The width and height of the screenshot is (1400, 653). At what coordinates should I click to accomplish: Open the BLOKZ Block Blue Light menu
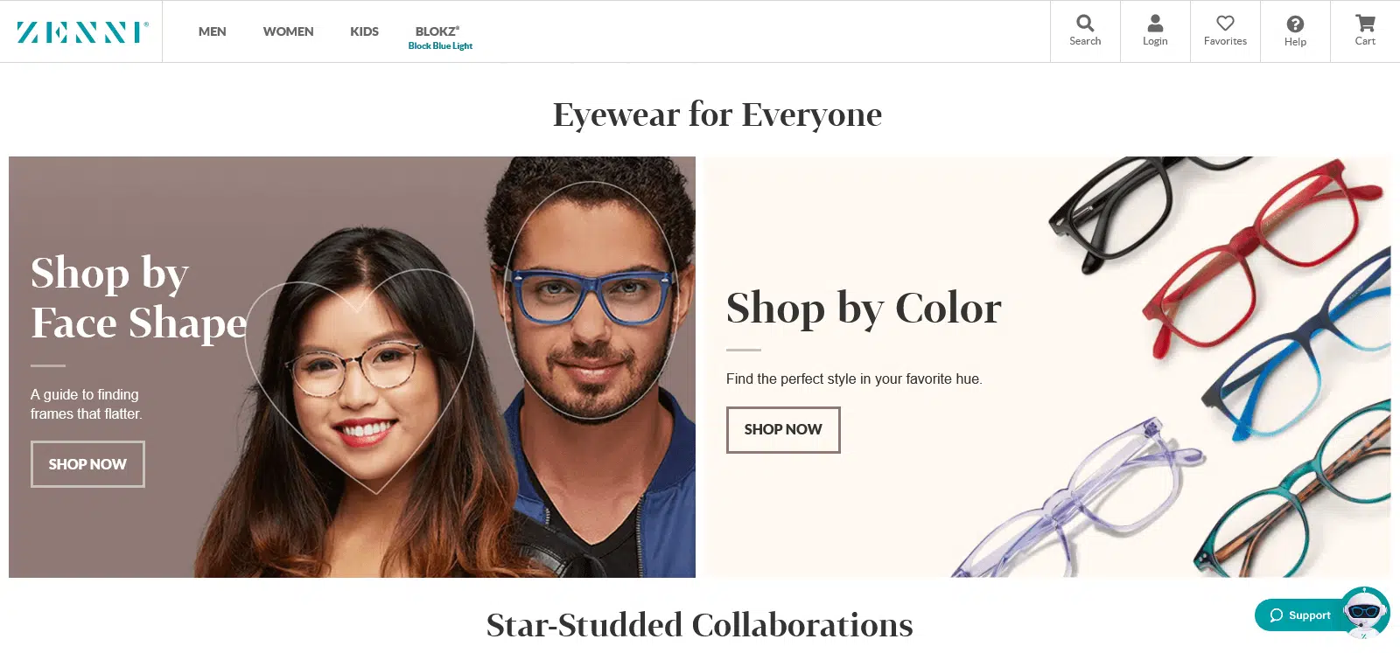[x=440, y=38]
